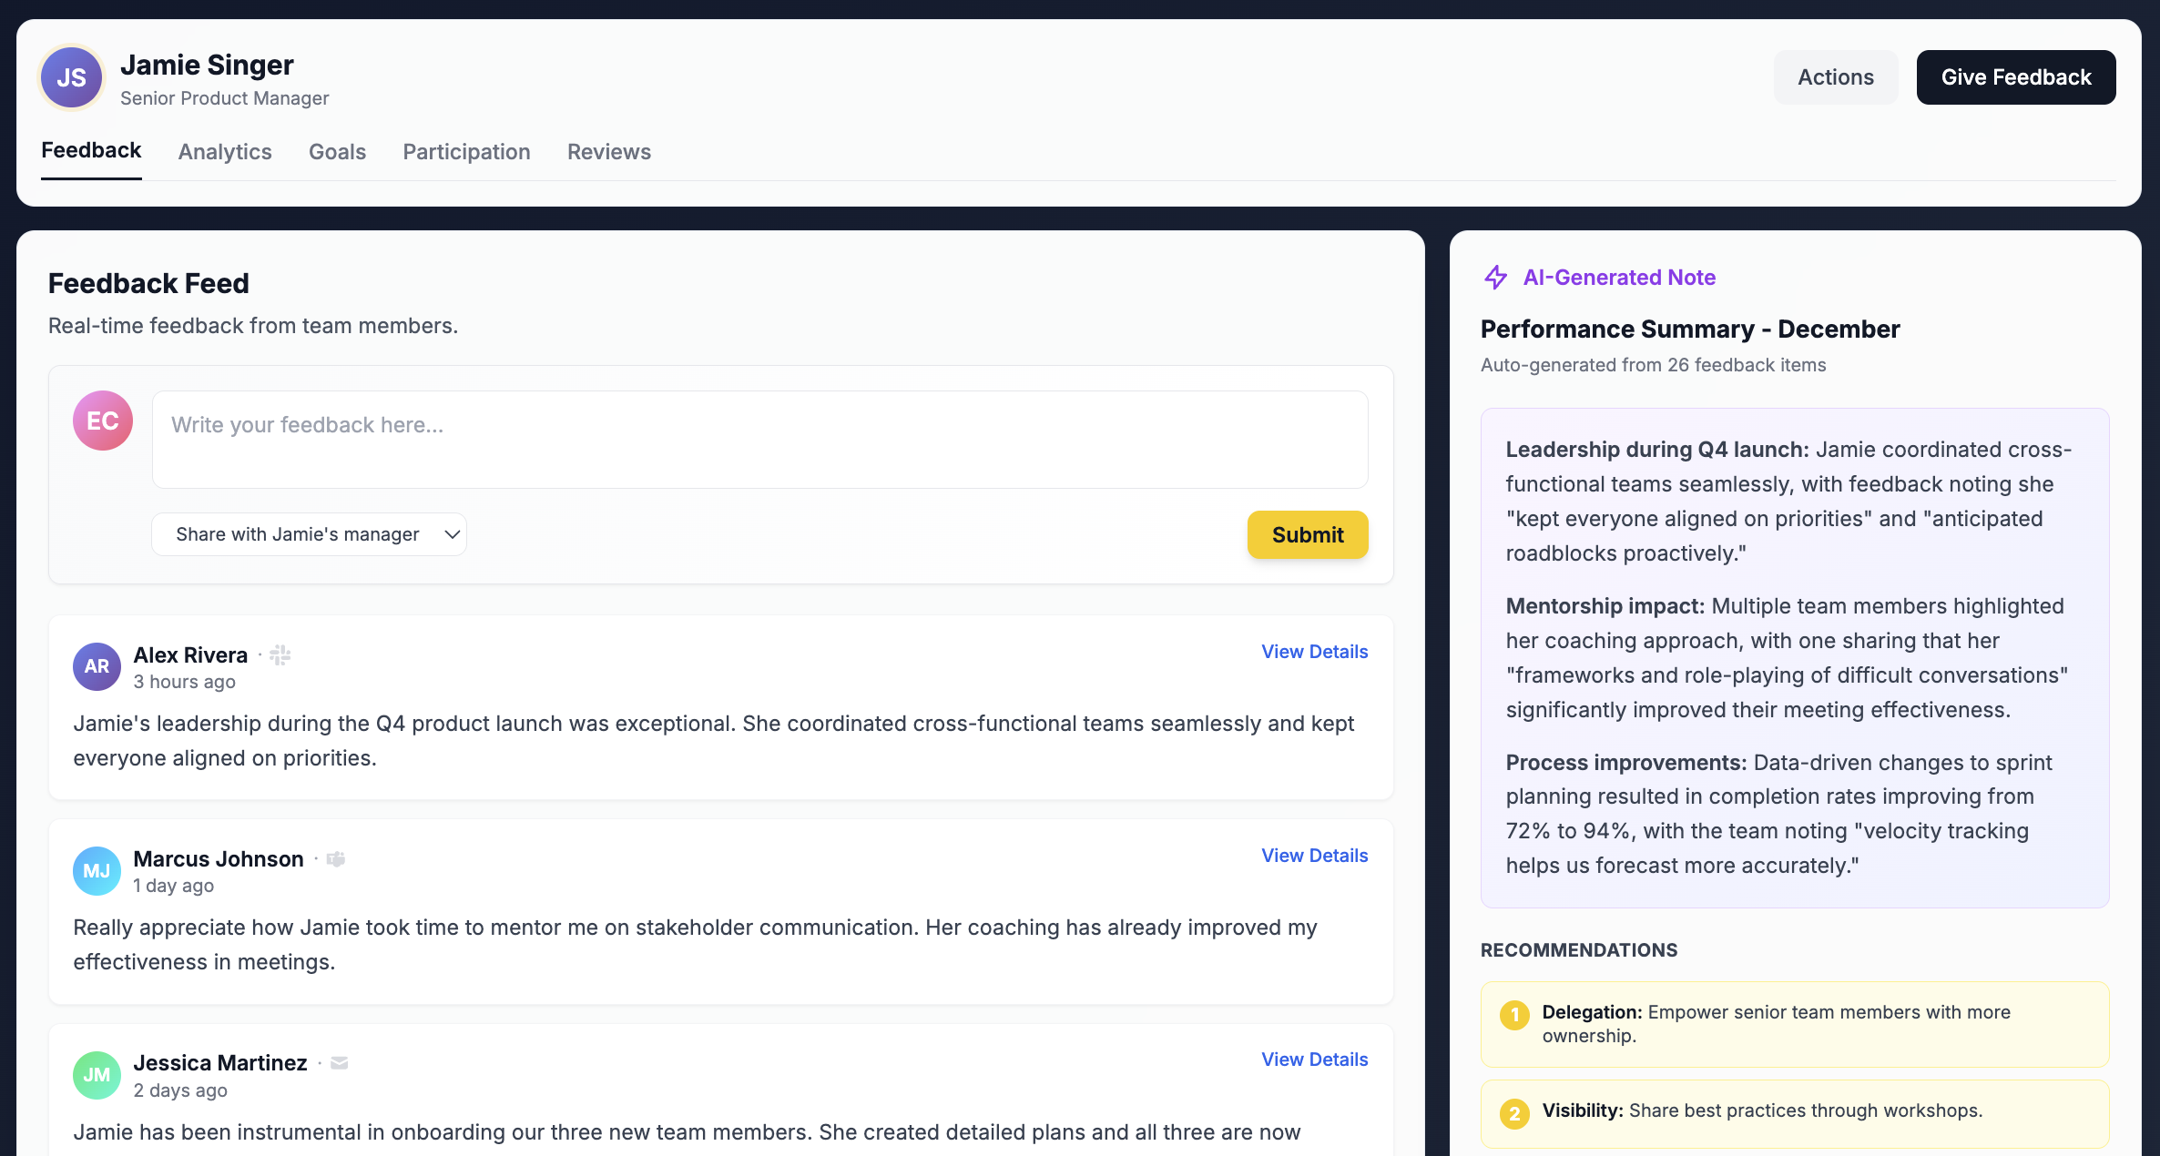Screen dimensions: 2160x1156
Task: Switch to the Analytics tab
Action: click(x=225, y=152)
